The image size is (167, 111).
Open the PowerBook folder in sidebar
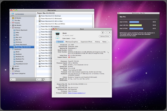[x=18, y=61]
